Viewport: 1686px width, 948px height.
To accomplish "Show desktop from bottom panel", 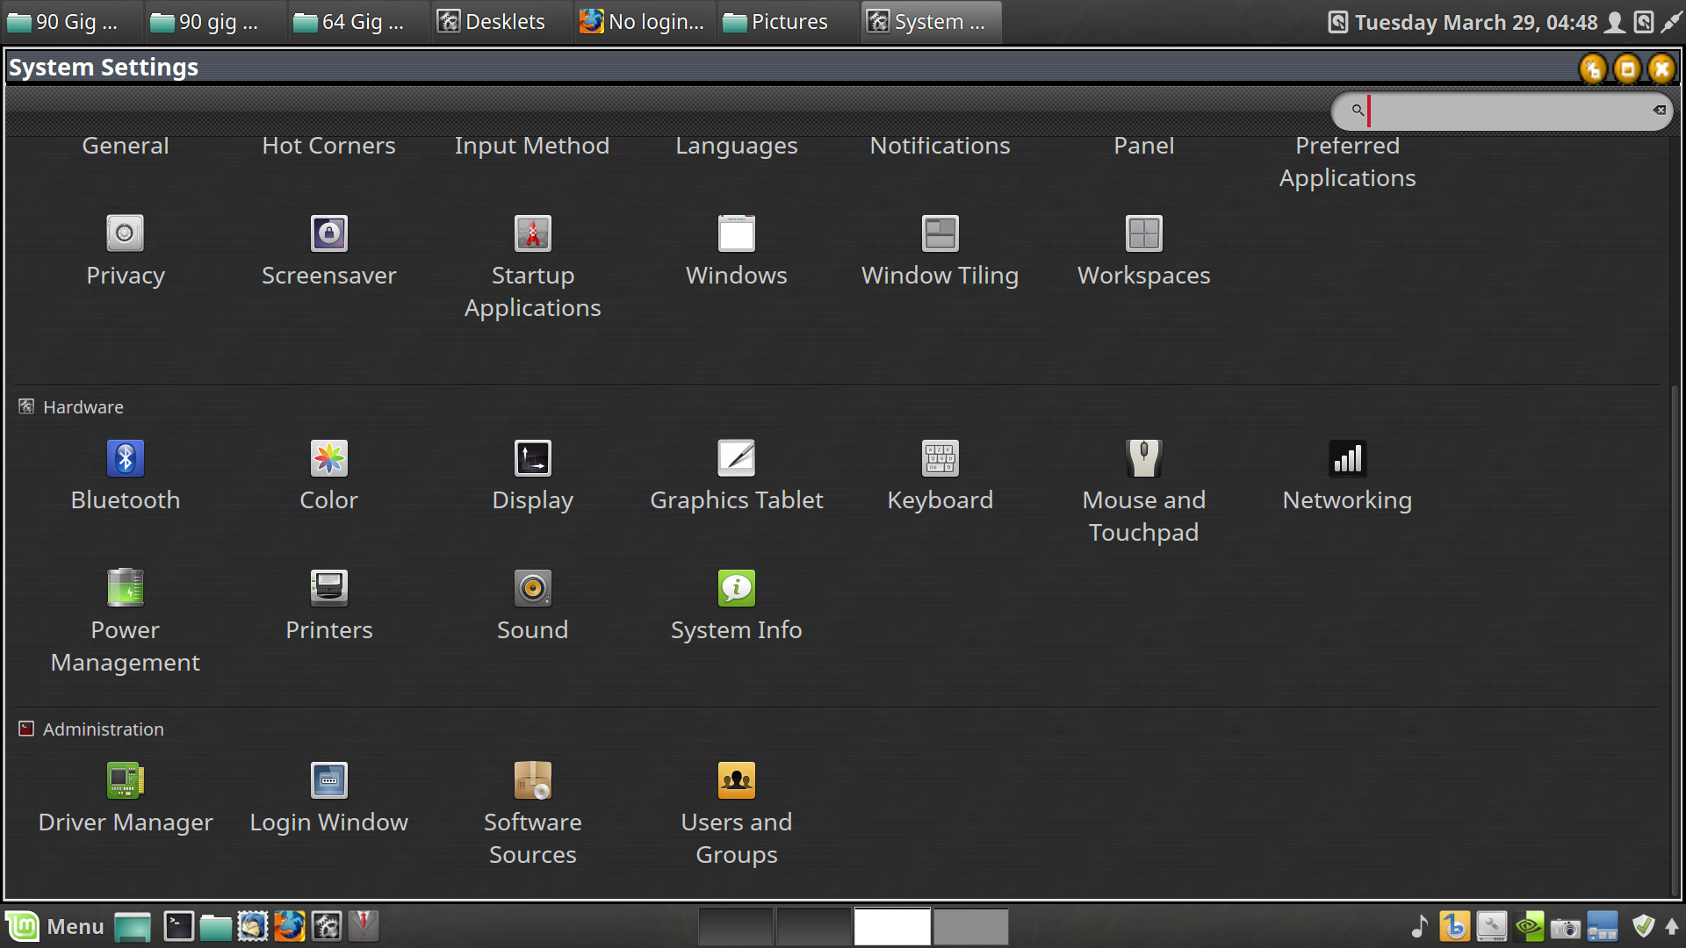I will pyautogui.click(x=133, y=926).
